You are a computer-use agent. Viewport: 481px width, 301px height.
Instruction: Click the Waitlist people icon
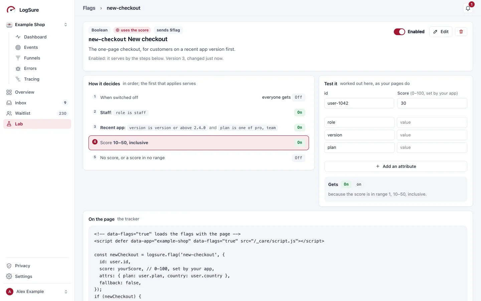point(9,113)
